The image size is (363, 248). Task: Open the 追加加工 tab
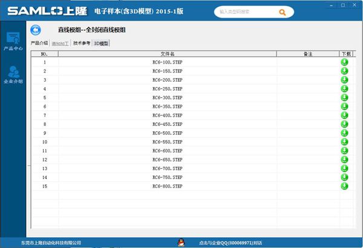60,44
